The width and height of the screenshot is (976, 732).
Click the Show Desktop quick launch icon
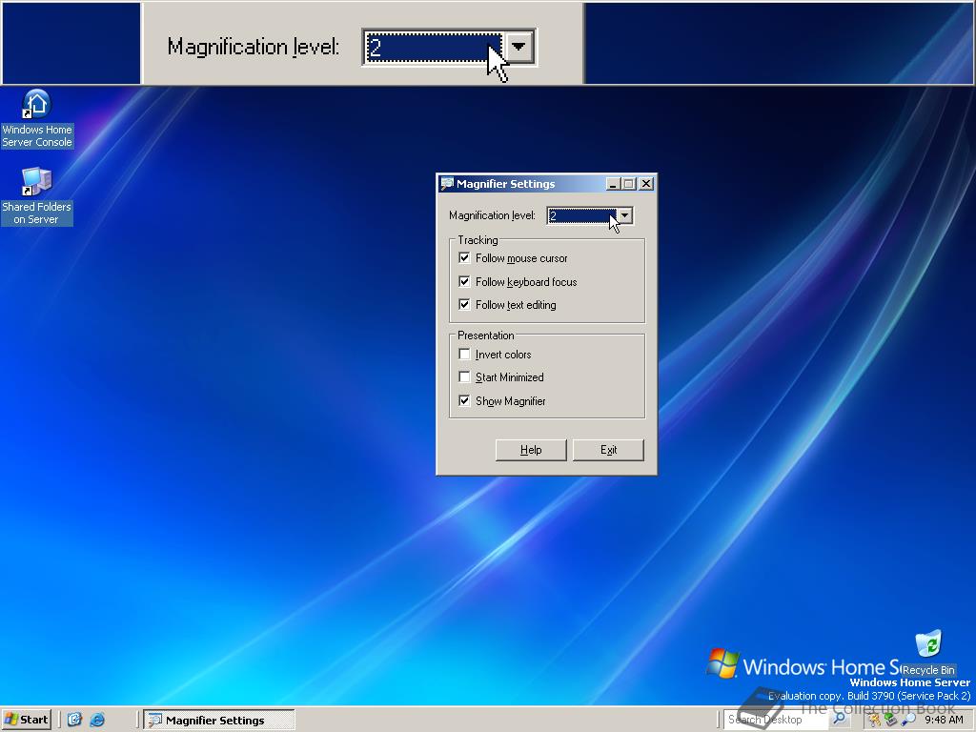click(x=74, y=720)
